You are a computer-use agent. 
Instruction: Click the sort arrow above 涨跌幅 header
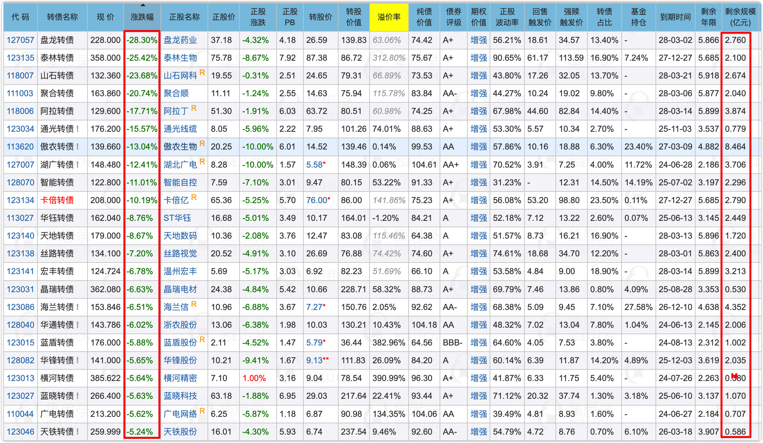pos(143,5)
